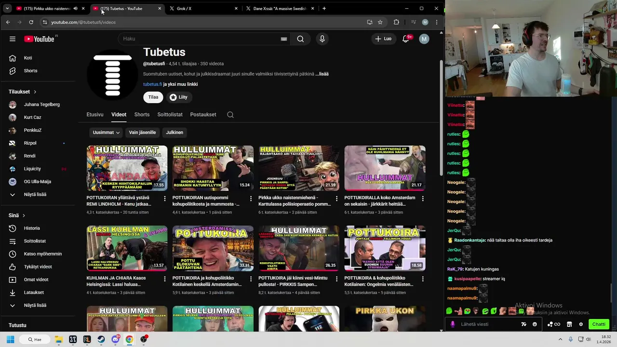Open the account avatar menu on YouTube
Image resolution: width=617 pixels, height=347 pixels.
tap(424, 39)
